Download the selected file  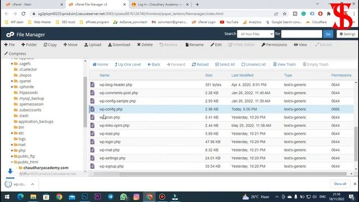click(x=119, y=45)
